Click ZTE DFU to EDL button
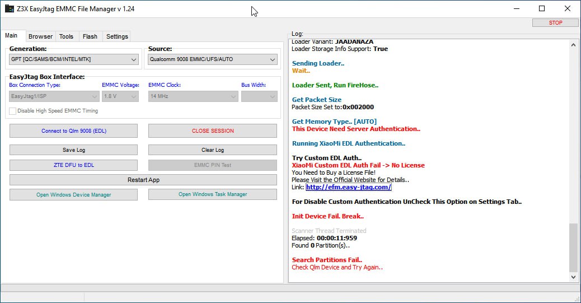This screenshot has width=581, height=303. 74,165
